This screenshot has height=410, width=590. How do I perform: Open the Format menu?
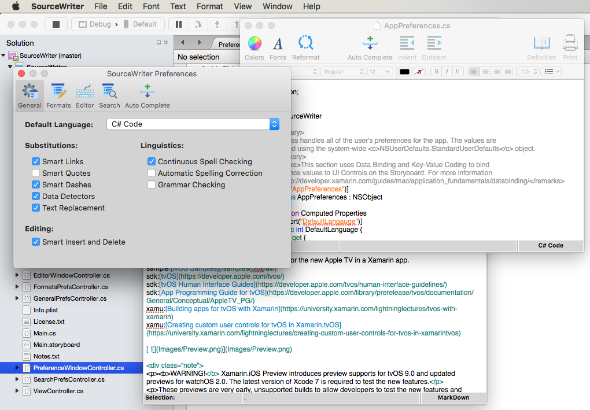[209, 6]
